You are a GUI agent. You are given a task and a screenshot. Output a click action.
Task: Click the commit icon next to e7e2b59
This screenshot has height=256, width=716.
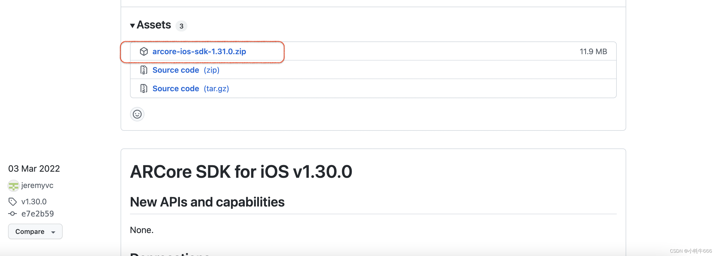click(x=12, y=214)
